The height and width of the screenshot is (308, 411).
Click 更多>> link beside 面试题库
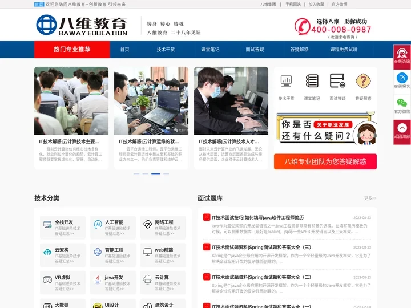(370, 198)
